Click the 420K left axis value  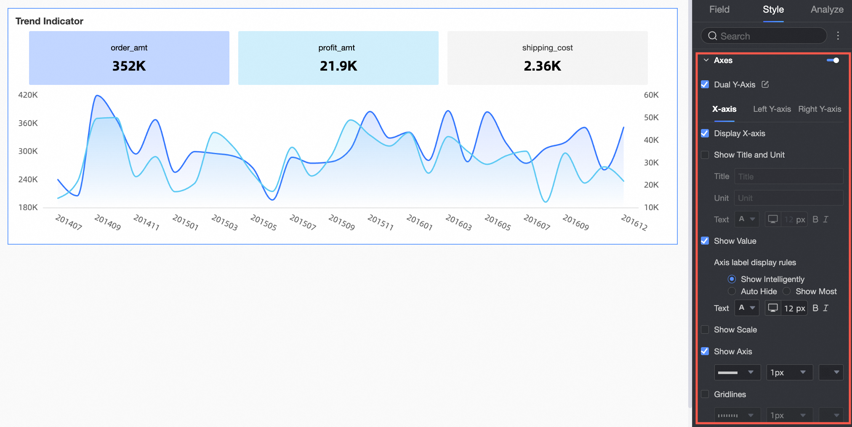28,95
